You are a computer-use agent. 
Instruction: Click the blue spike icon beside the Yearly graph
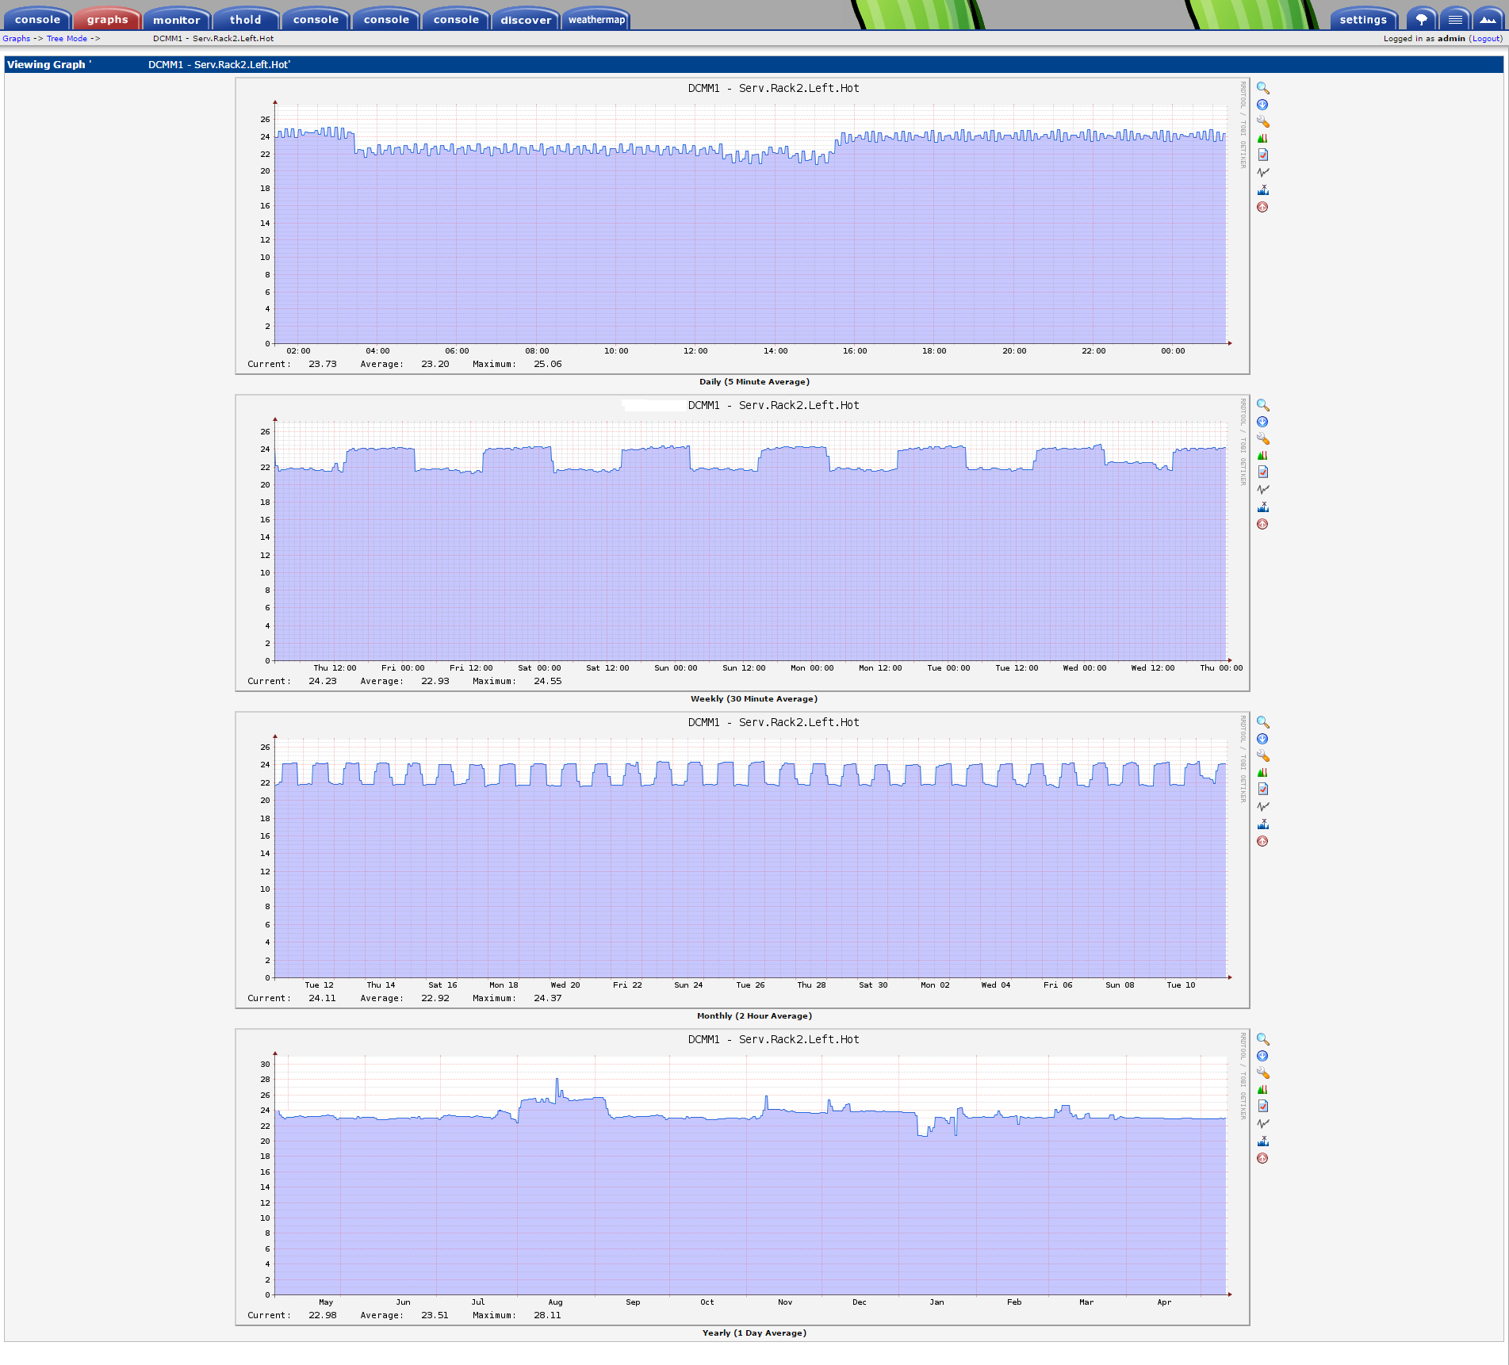pos(1262,1141)
